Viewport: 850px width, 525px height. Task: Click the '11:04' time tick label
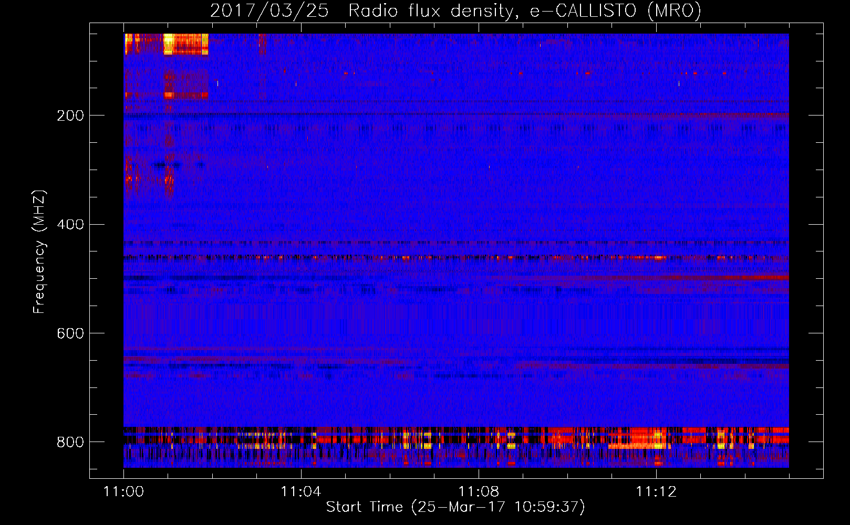click(300, 491)
